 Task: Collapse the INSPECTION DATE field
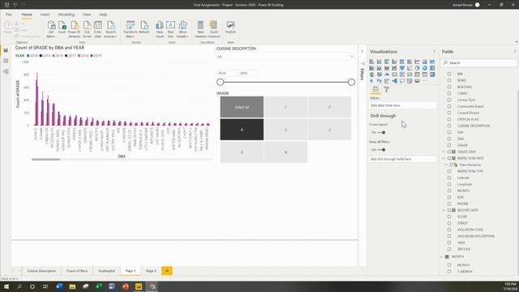coord(444,158)
